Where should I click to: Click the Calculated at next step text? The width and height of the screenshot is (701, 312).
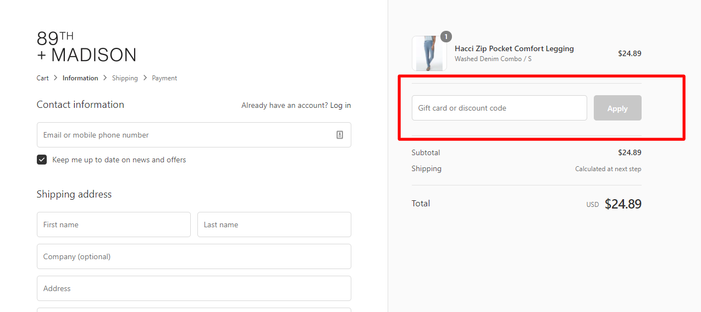[608, 169]
